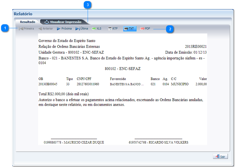This screenshot has height=167, width=235.
Task: Select order number 2013OB00045 in table
Action: tap(48, 84)
